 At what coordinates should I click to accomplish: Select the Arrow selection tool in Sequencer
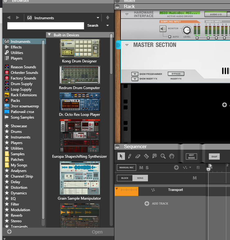(x=121, y=156)
